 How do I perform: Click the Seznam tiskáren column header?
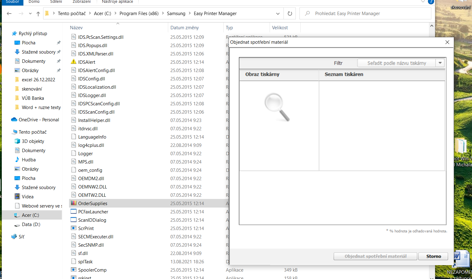pos(382,74)
